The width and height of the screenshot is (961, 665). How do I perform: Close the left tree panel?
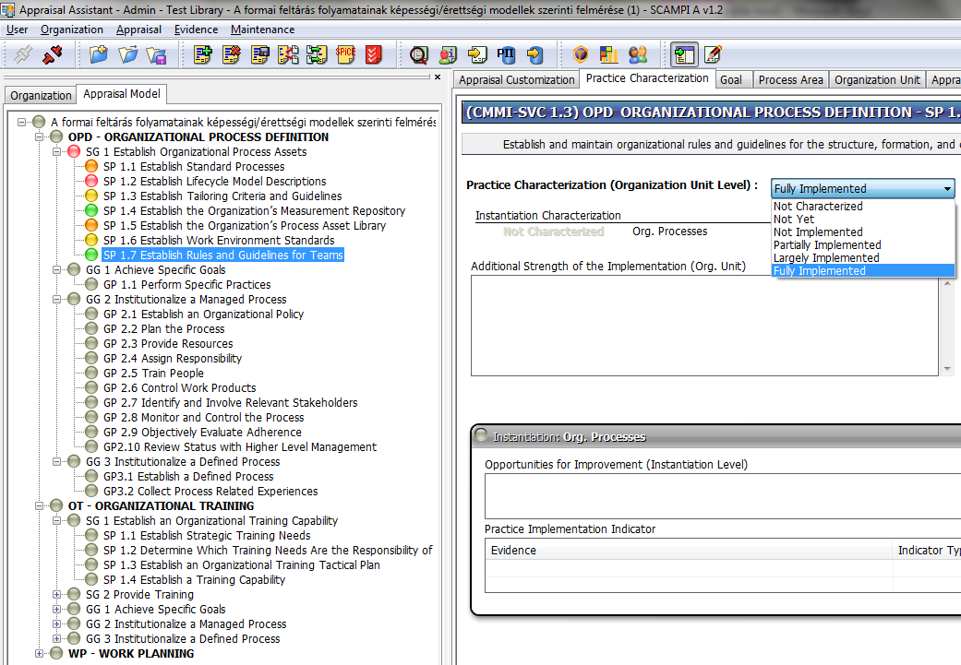coord(438,77)
